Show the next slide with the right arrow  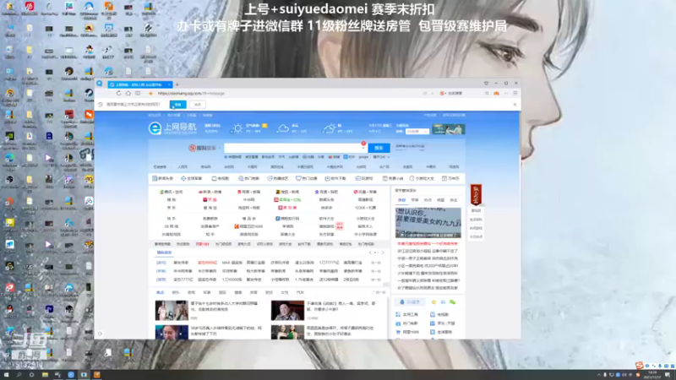pos(382,252)
